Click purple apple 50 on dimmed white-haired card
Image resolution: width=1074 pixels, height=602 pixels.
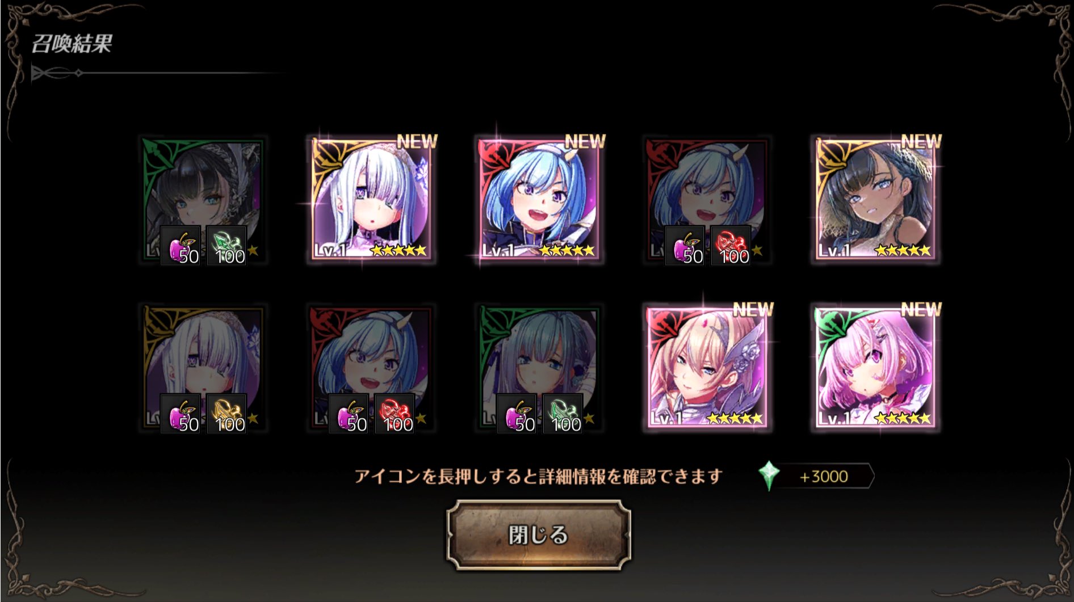pyautogui.click(x=180, y=414)
